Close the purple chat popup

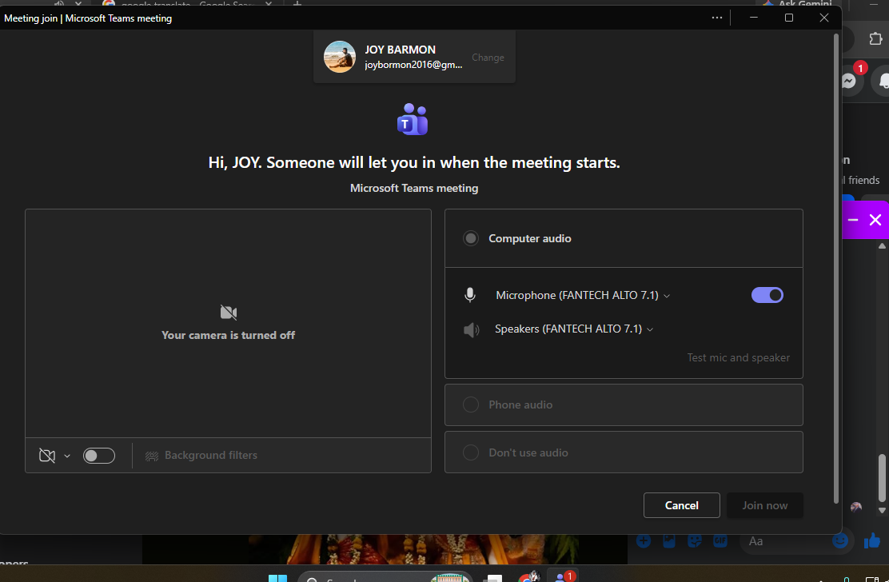coord(875,220)
